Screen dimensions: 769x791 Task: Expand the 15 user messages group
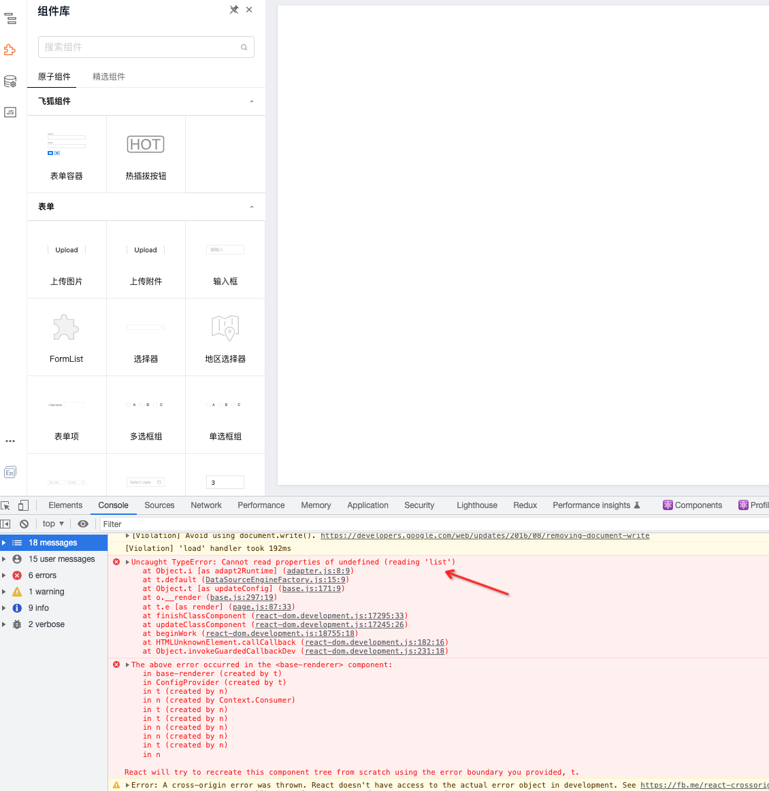pyautogui.click(x=4, y=559)
